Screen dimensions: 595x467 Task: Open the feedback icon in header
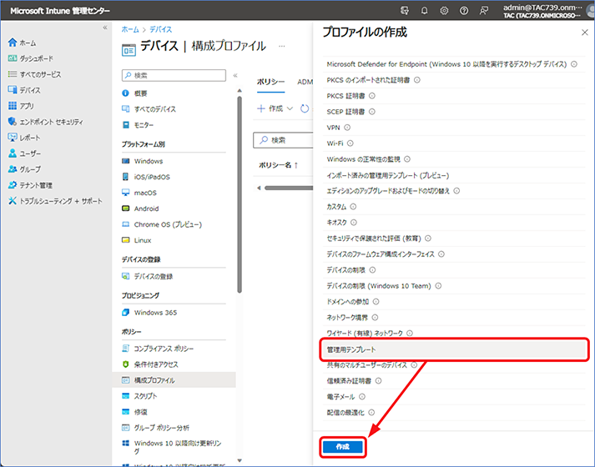click(x=484, y=11)
